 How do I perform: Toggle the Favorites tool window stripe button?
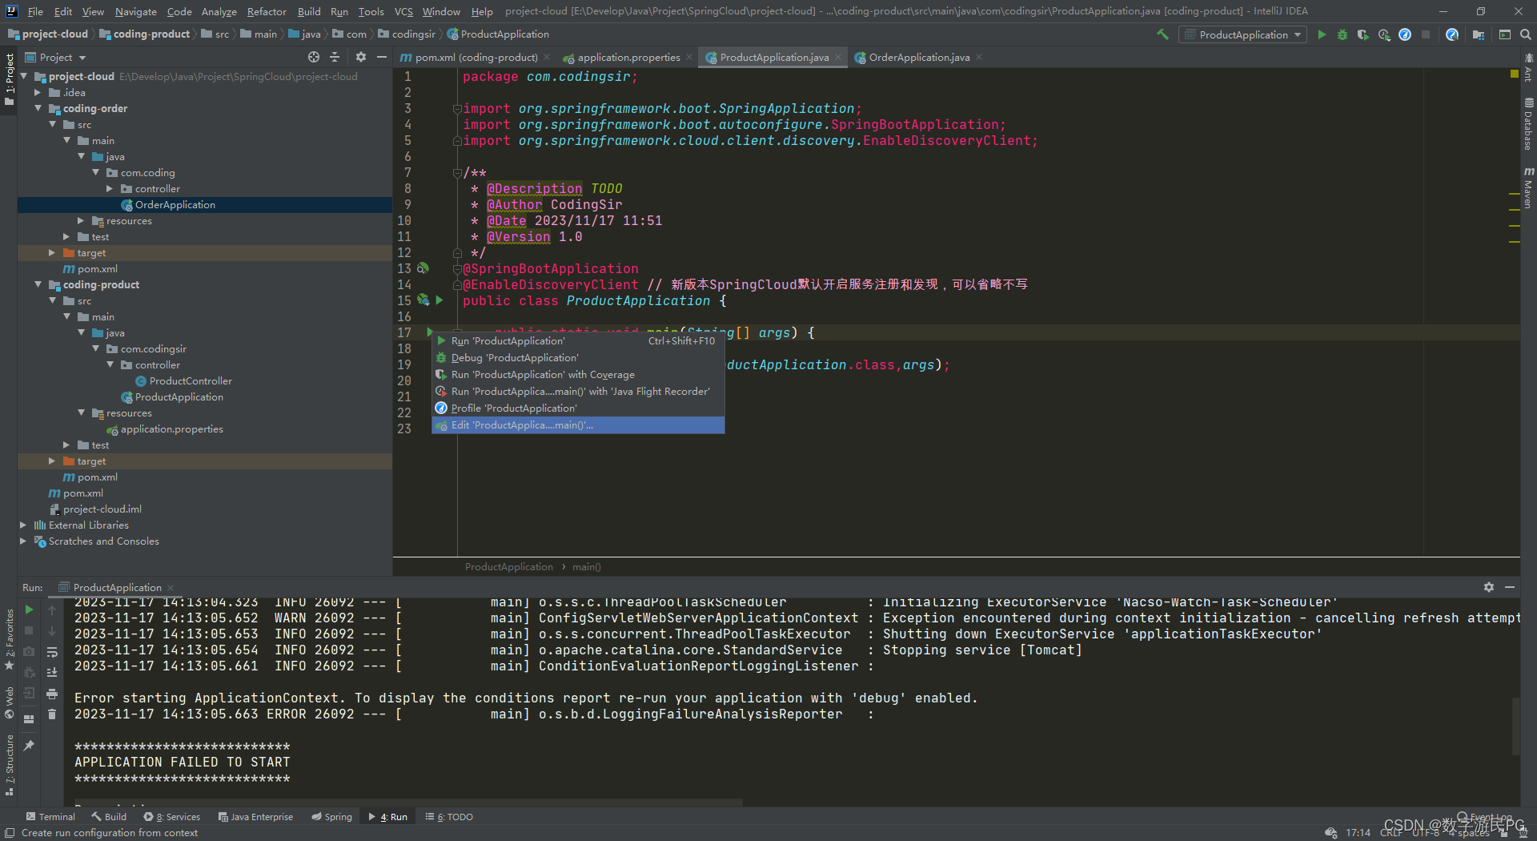tap(9, 640)
